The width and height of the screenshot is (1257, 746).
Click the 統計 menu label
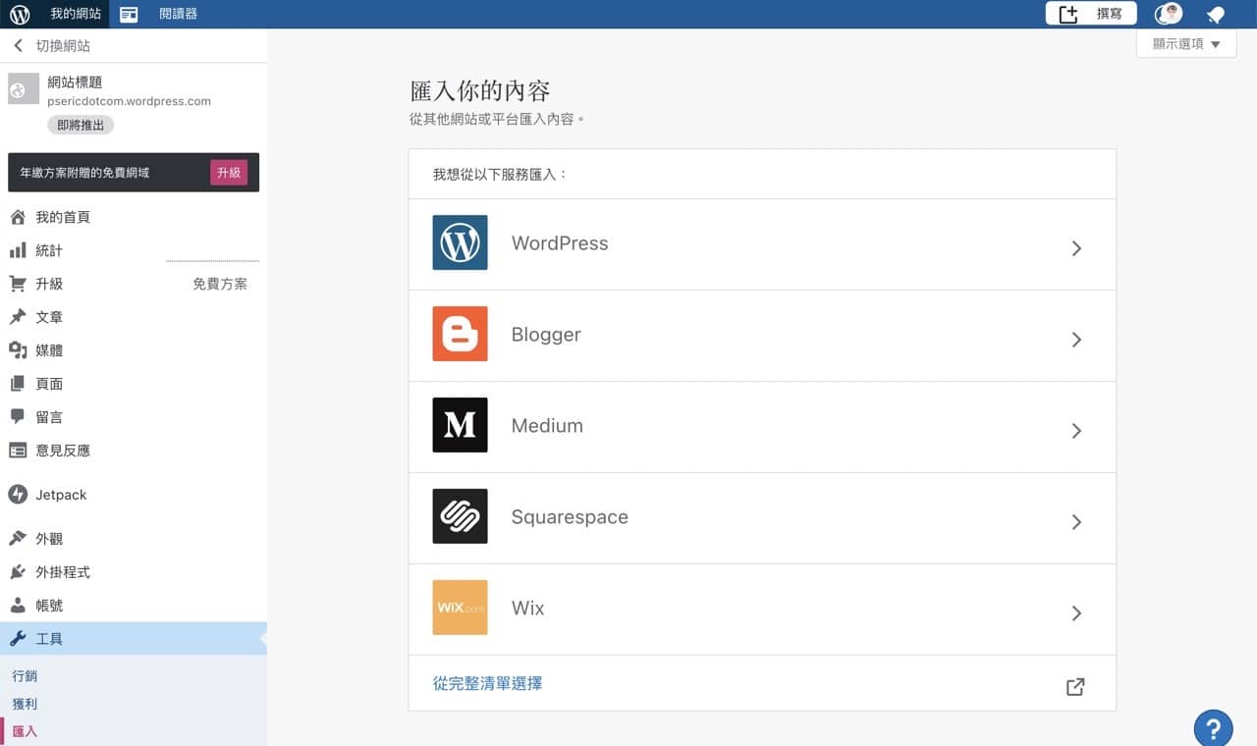click(49, 250)
